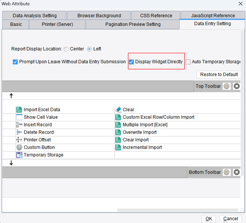This screenshot has width=246, height=223.
Task: Click the Custom Button gear icon
Action: [x=19, y=147]
